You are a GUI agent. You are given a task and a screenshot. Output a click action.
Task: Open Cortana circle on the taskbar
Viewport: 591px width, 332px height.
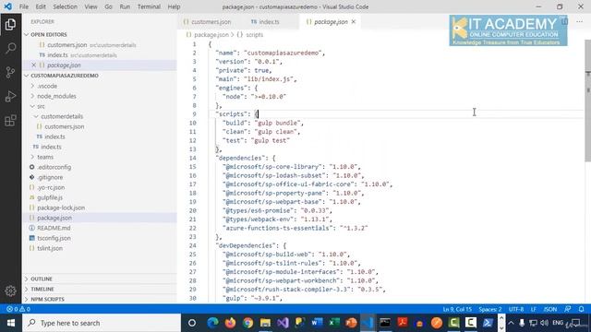coord(192,323)
